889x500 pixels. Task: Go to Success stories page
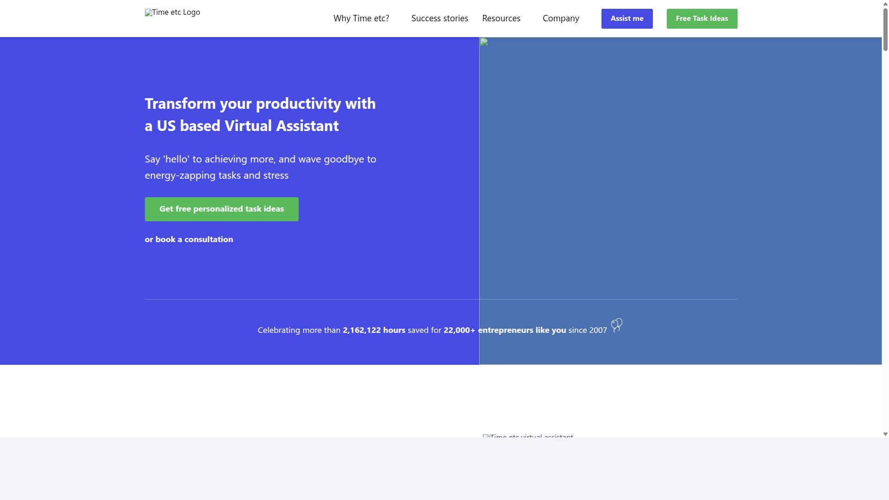tap(439, 19)
